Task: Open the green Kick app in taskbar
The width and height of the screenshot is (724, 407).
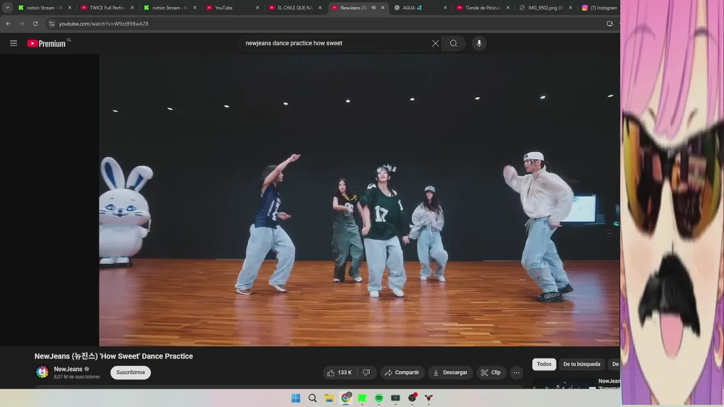Action: pos(362,398)
